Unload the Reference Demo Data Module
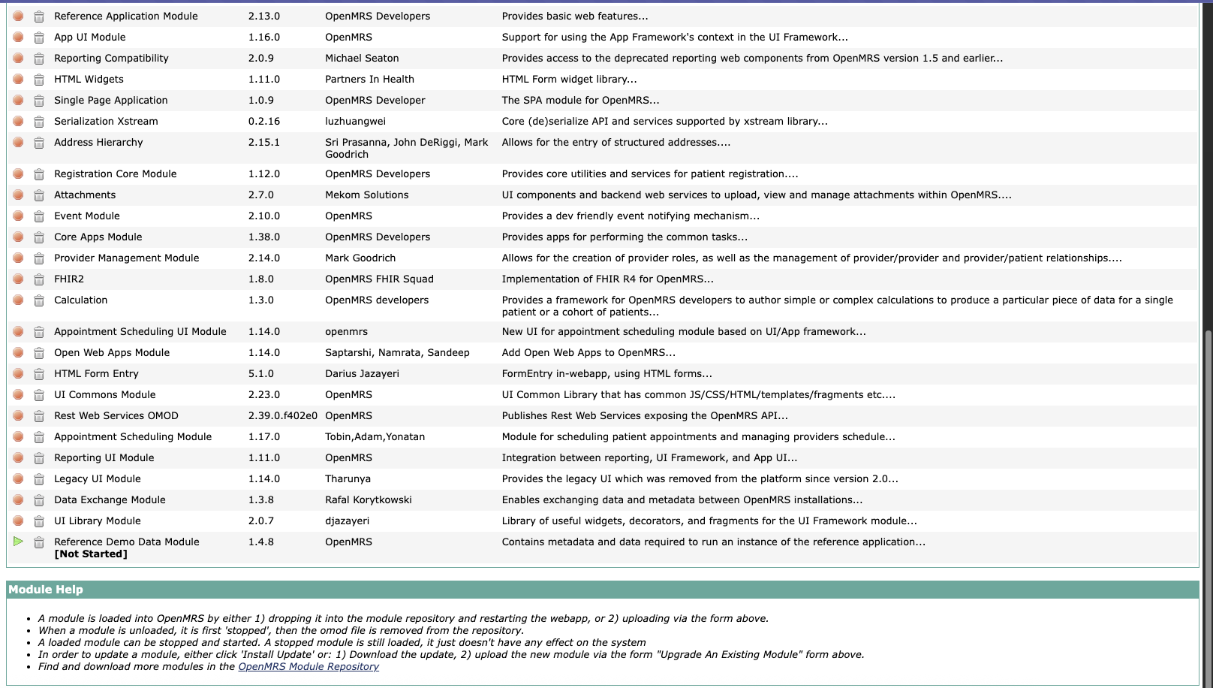Screen dimensions: 1213x688 point(39,542)
